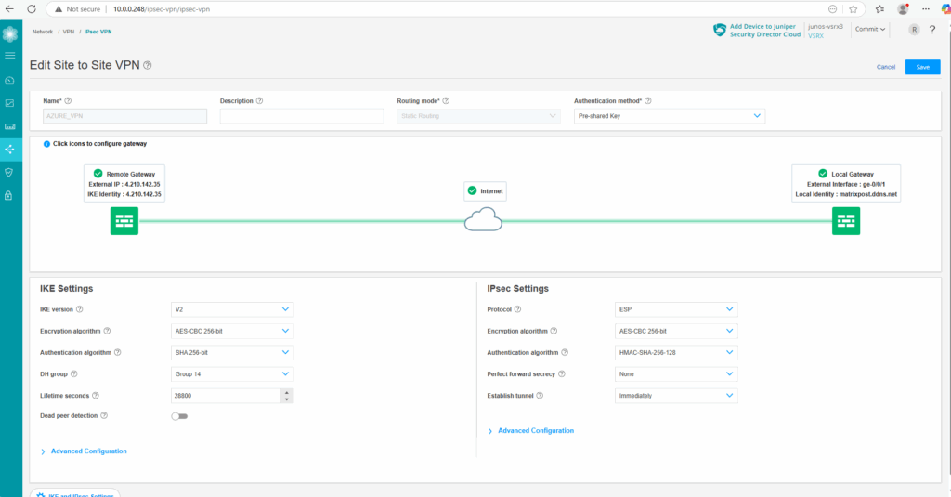Open the Security Policies shield icon
The height and width of the screenshot is (497, 951).
[9, 173]
